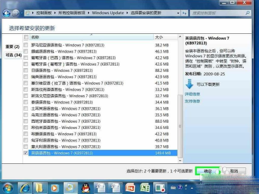Viewport: 259px width, 194px height.
Task: Open the 详细信息 link
Action: coord(192,94)
